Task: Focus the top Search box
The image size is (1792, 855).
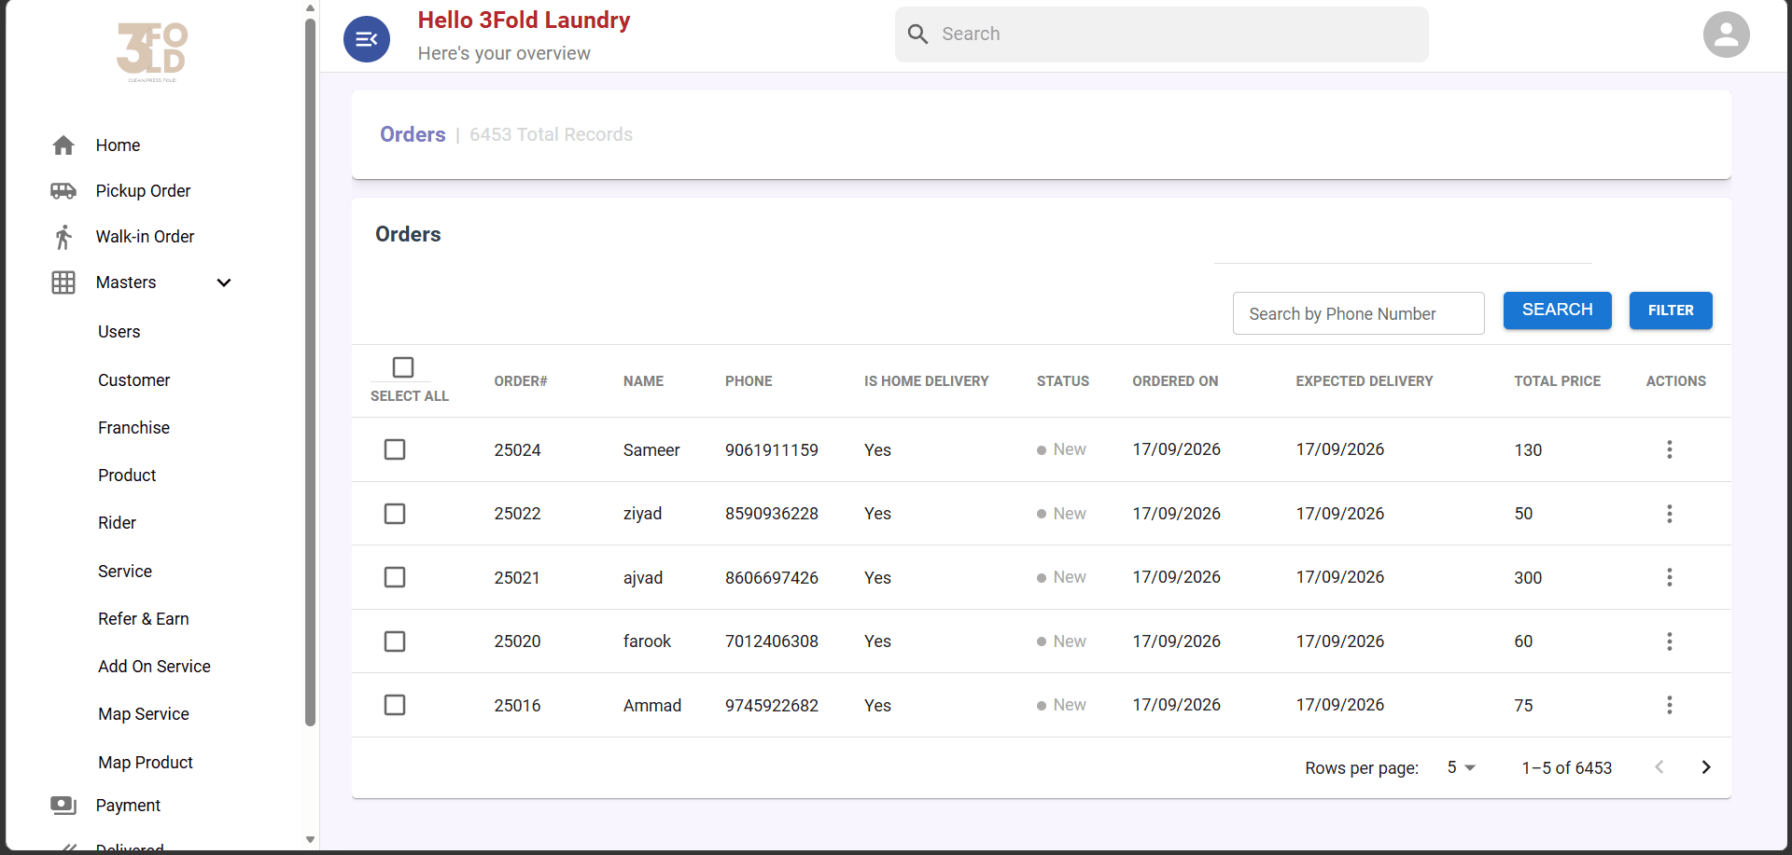Action: click(1161, 34)
